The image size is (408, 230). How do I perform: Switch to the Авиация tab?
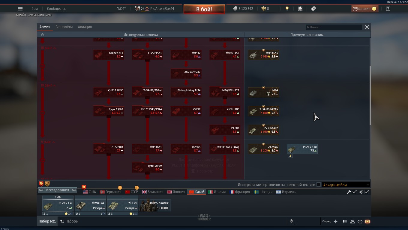pos(85,27)
